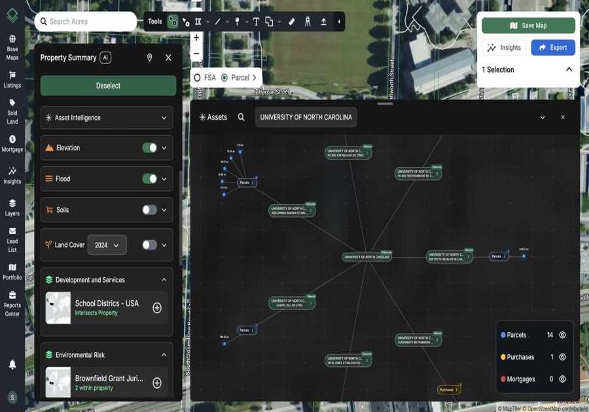Open the text annotation tool
Image resolution: width=589 pixels, height=412 pixels.
click(257, 22)
